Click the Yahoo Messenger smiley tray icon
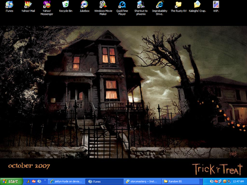The image size is (247, 185). pos(225,181)
